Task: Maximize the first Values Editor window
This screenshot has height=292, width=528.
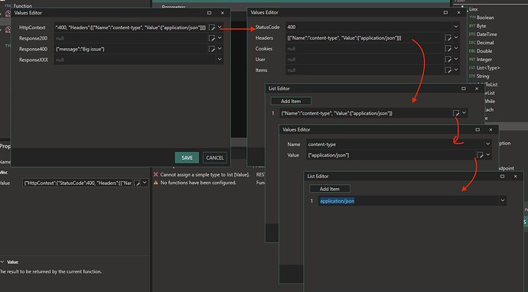Action: (209, 13)
